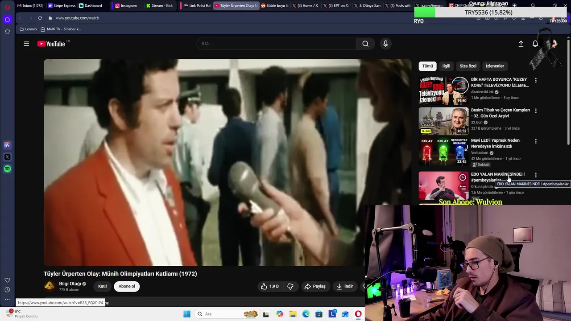Open Opera sidebar Home icon
The image size is (571, 321).
coord(7,19)
